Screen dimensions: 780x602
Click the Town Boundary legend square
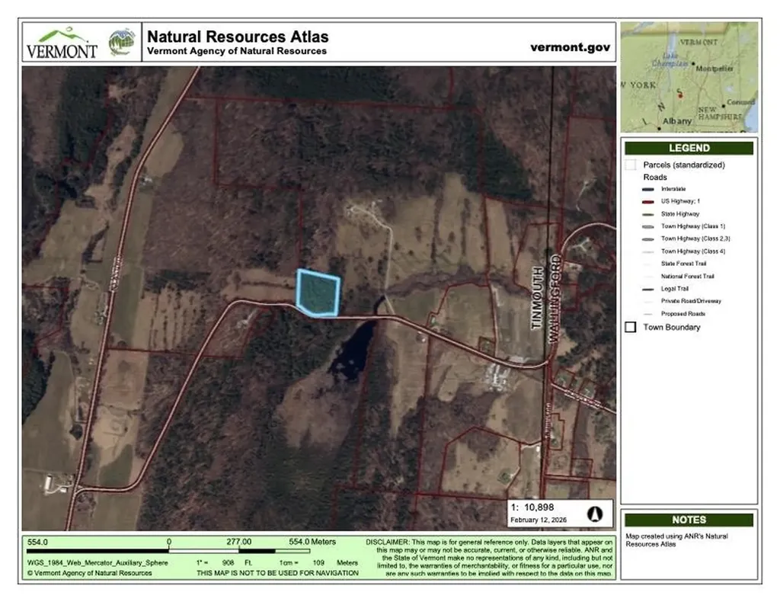pyautogui.click(x=631, y=327)
